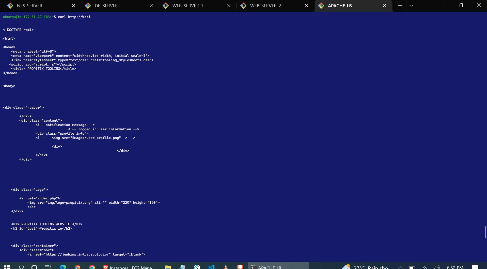Close the NFS_SERVER tab
This screenshot has width=487, height=269.
click(73, 6)
